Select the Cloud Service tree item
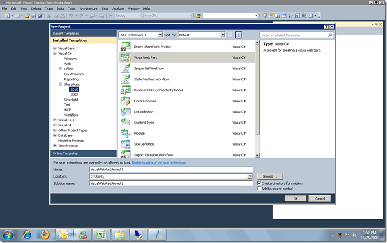Image resolution: width=387 pixels, height=243 pixels. coord(74,74)
